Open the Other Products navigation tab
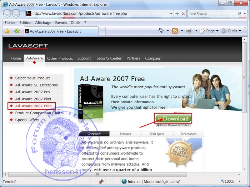This screenshot has height=187, width=250. [x=60, y=58]
